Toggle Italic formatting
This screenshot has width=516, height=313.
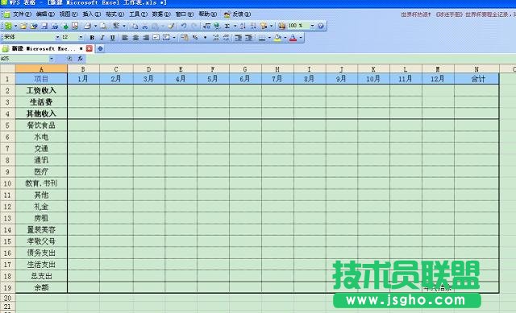tap(102, 38)
